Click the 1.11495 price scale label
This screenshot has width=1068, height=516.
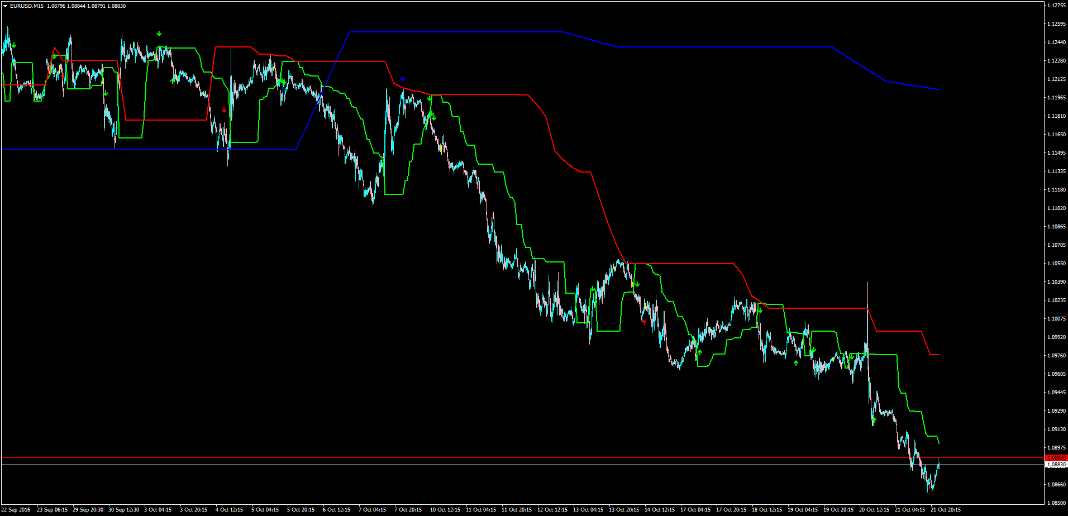click(1057, 153)
